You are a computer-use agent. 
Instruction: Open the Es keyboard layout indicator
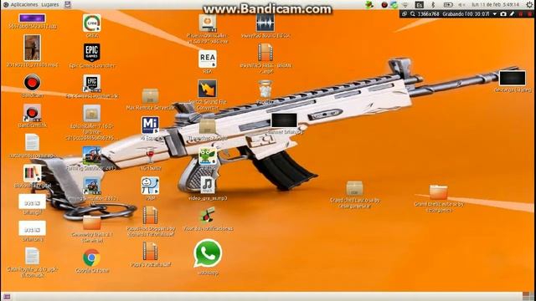point(419,5)
